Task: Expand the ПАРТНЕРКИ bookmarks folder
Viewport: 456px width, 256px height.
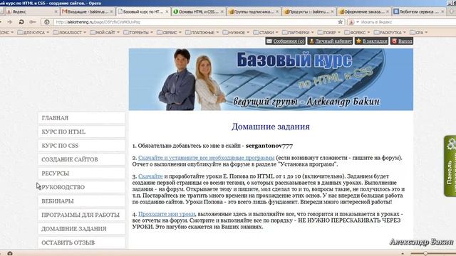Action: 298,33
